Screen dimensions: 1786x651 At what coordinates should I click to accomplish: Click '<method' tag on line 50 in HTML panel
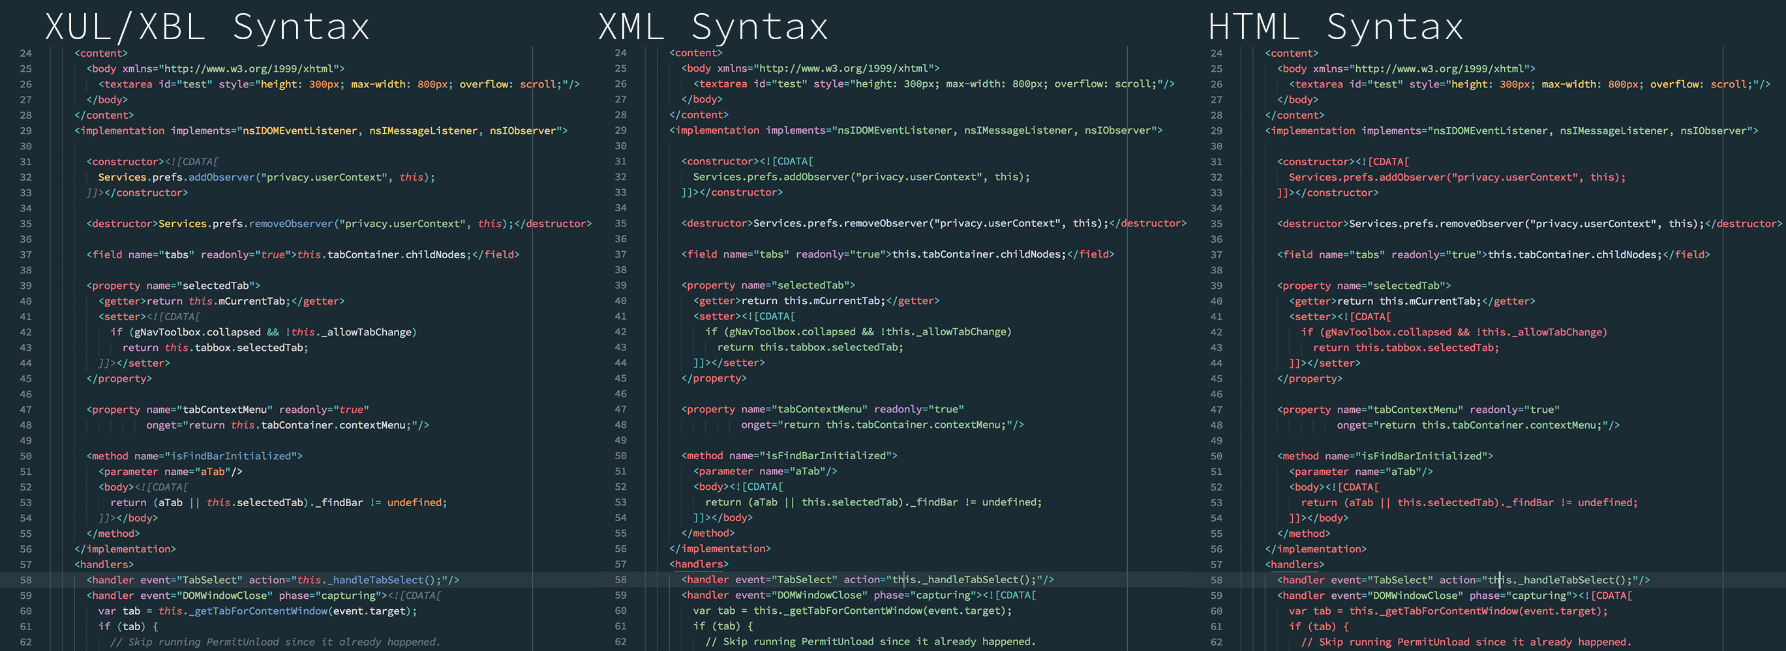point(1298,456)
